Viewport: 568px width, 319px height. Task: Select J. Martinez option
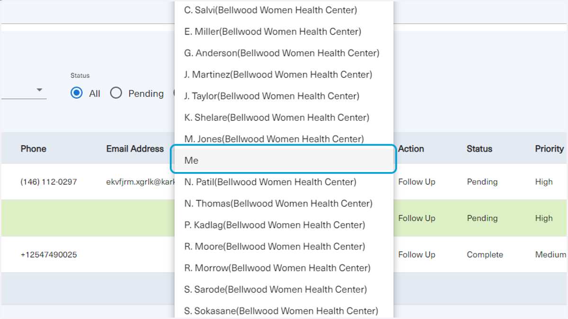(x=284, y=75)
